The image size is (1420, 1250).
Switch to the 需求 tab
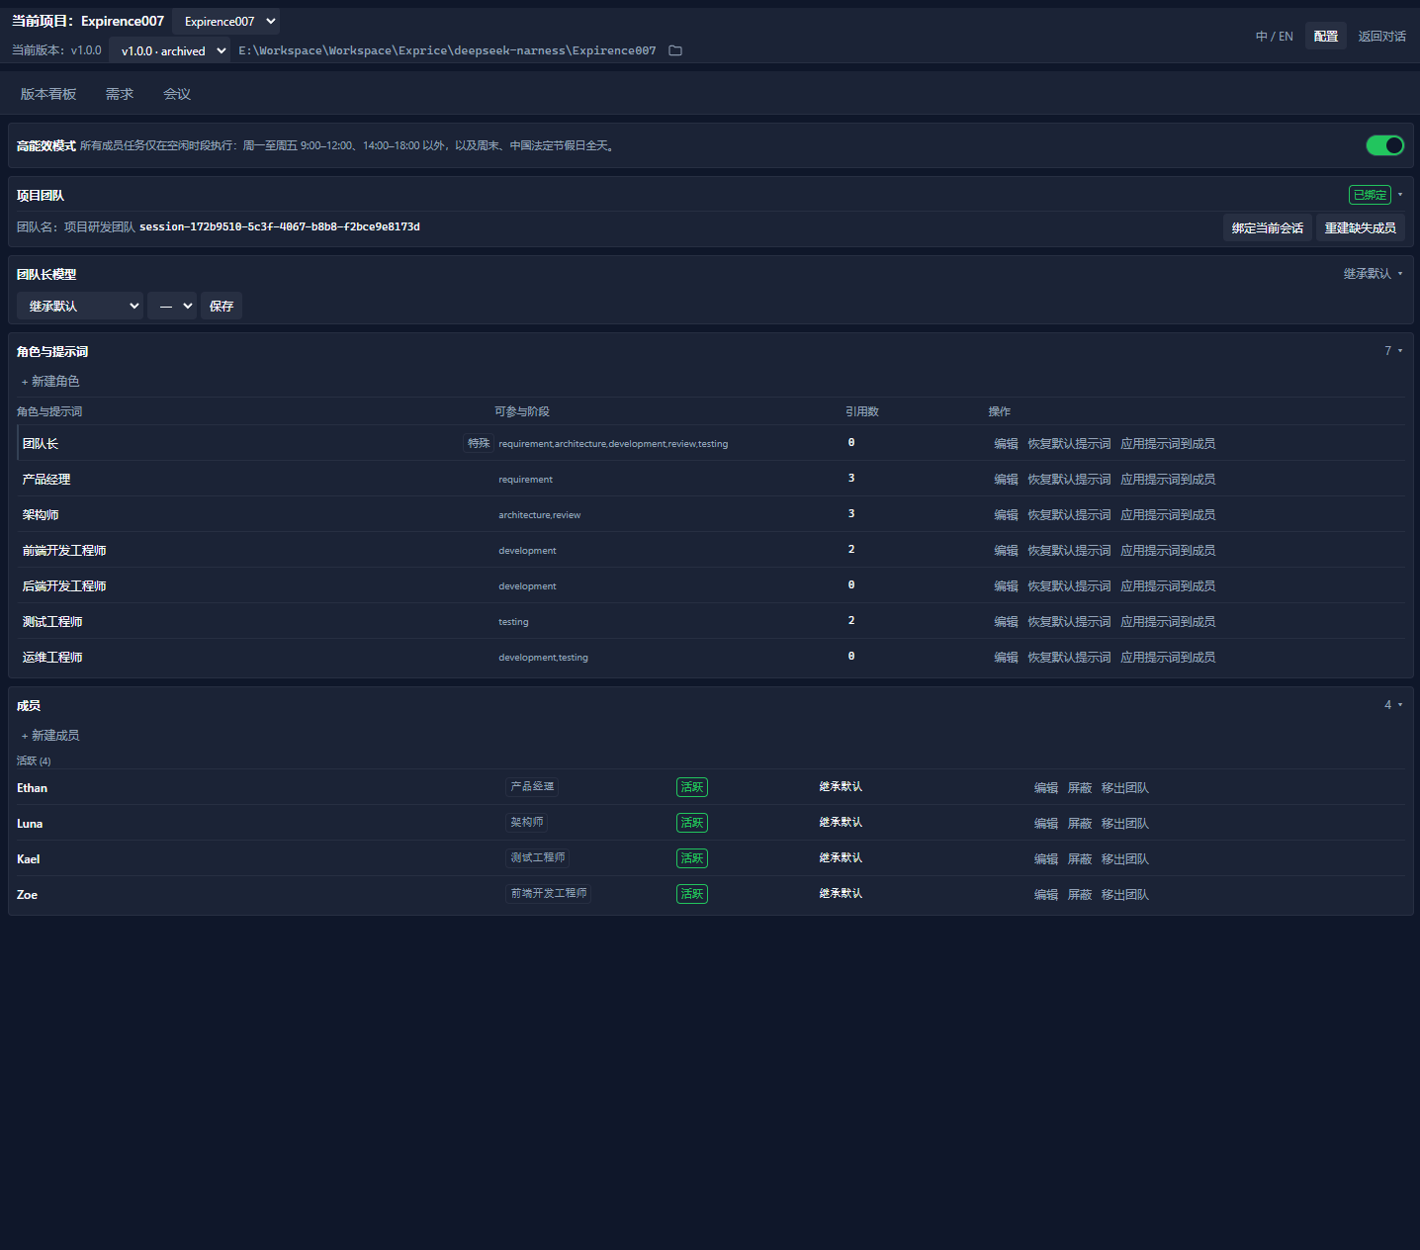click(120, 94)
